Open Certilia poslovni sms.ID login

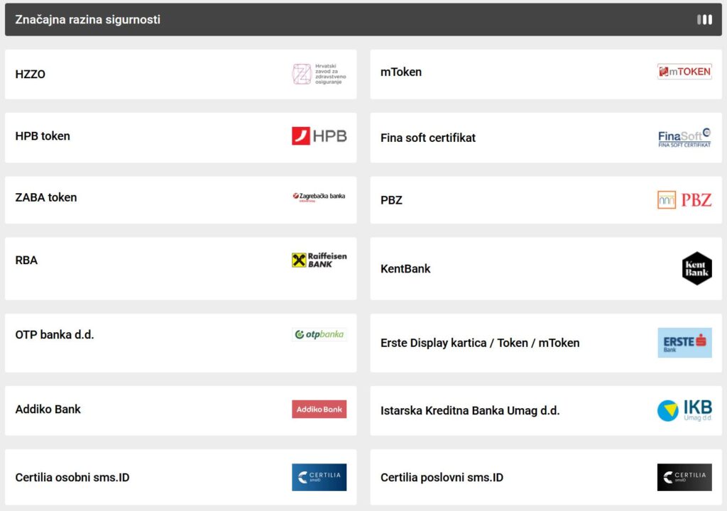pos(442,478)
